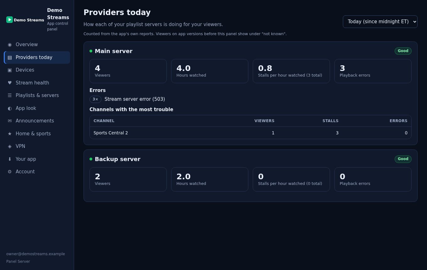This screenshot has width=427, height=270.
Task: Click the STALLS column header
Action: pos(331,121)
